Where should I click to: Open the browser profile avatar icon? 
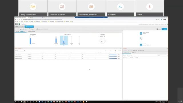coord(165,19)
